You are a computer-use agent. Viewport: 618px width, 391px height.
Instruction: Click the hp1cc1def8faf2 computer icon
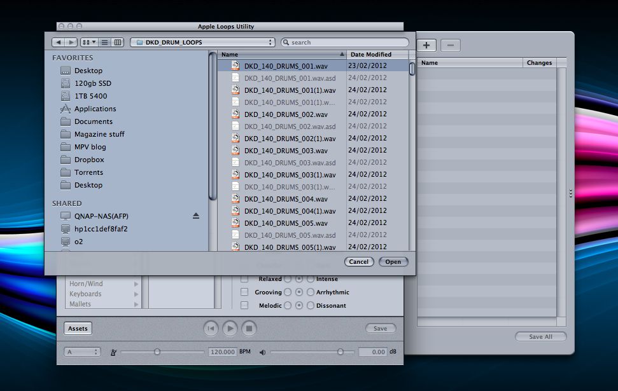66,229
